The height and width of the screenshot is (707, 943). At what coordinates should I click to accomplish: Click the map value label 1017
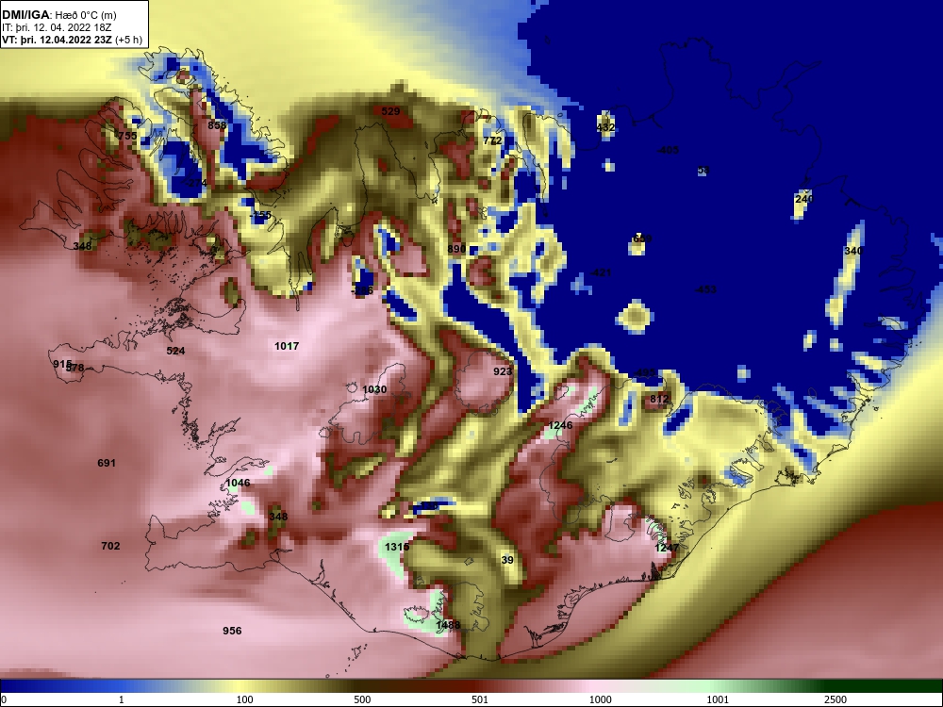point(287,346)
